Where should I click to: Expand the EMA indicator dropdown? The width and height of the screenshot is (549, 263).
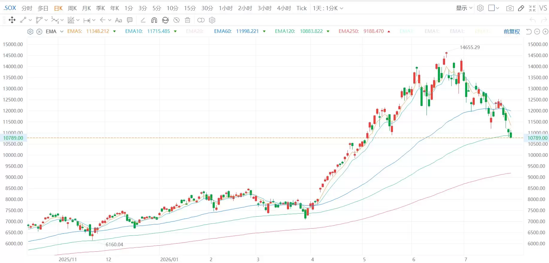coord(62,31)
